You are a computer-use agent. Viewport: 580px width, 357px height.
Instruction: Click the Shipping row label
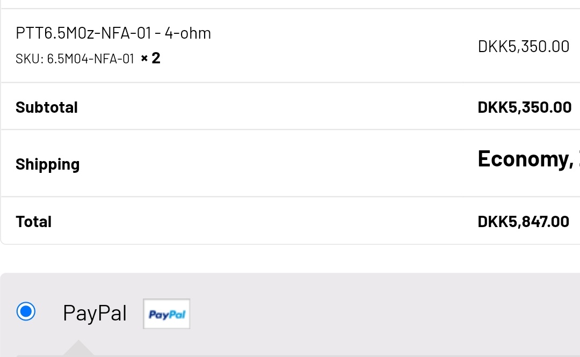47,164
